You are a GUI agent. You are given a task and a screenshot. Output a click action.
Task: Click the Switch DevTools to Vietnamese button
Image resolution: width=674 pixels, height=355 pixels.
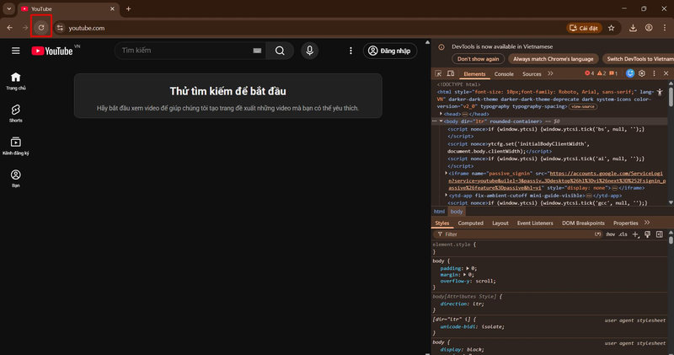639,59
